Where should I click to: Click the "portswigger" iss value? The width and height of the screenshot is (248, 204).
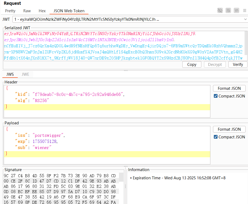pos(48,135)
